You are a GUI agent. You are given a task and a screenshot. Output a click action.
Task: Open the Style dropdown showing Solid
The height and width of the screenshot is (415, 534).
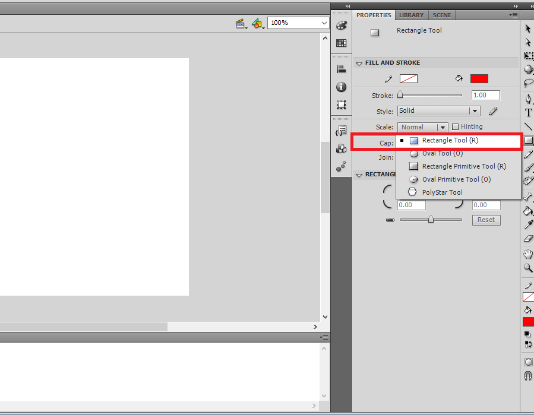(438, 110)
